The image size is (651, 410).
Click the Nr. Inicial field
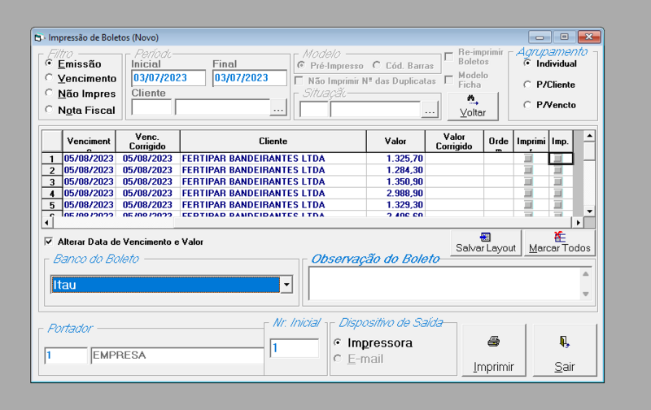point(295,348)
